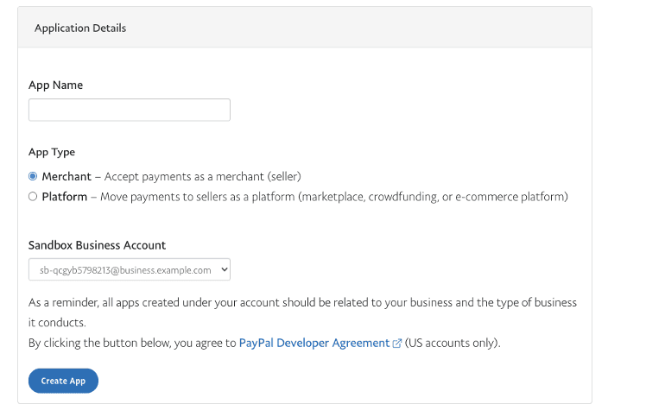Click the dropdown arrow on the sandbox account selector
Screen dimensions: 665x404
click(224, 270)
